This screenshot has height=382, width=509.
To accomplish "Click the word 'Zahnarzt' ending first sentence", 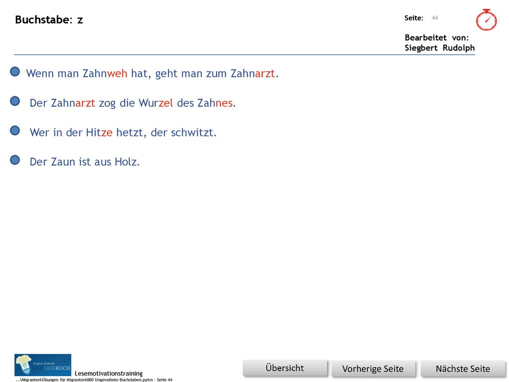I will [253, 74].
